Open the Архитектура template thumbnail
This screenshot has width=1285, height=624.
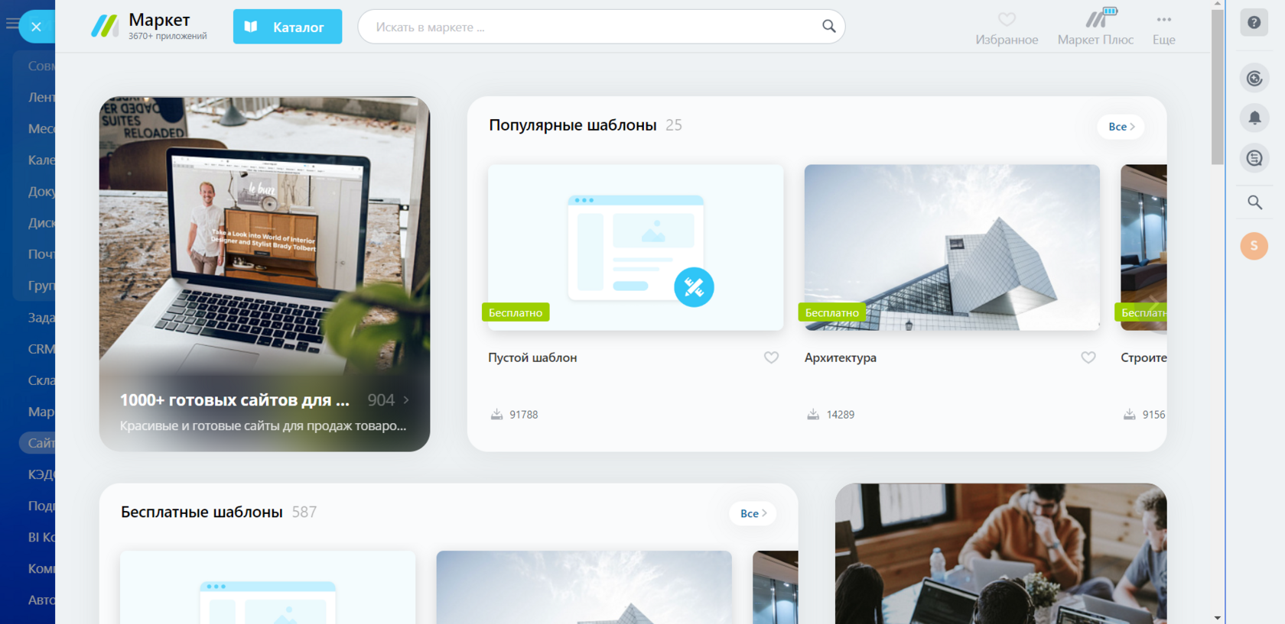(x=952, y=247)
